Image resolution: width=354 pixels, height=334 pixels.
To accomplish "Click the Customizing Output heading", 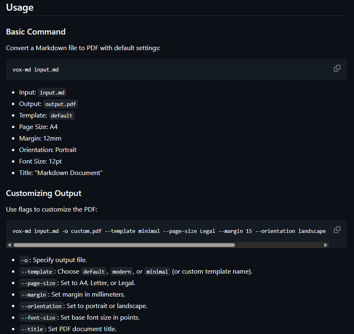I will click(44, 193).
